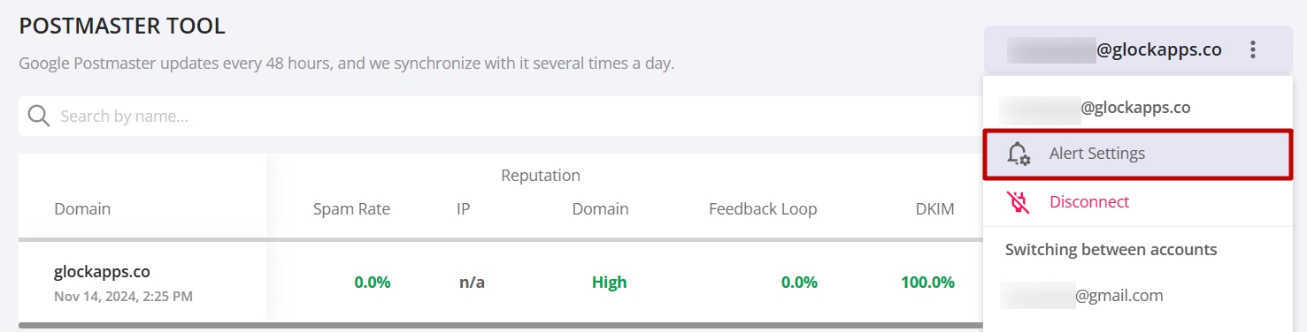Click the High domain reputation value

[609, 283]
